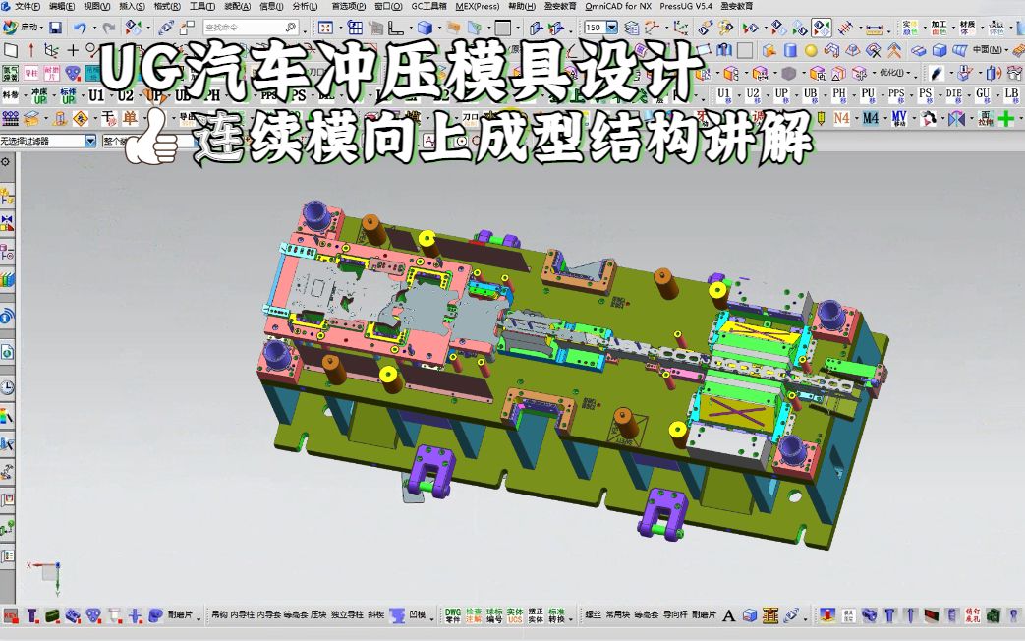Open the 编辑(E) menu
Image resolution: width=1025 pixels, height=641 pixels.
[62, 6]
